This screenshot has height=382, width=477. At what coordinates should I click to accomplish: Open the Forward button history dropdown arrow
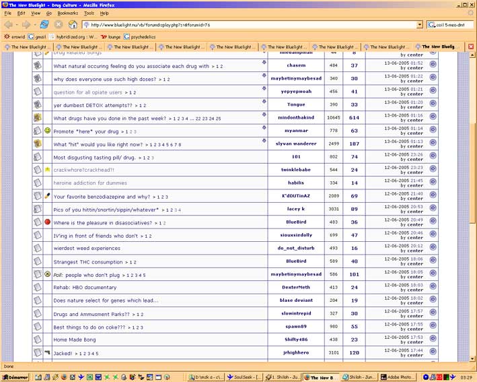pyautogui.click(x=35, y=25)
